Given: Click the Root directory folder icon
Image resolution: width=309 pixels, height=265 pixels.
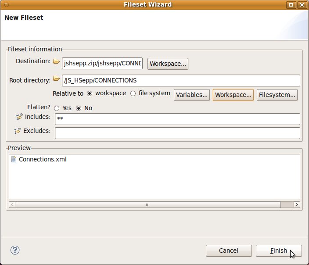Looking at the screenshot, I should (x=56, y=79).
